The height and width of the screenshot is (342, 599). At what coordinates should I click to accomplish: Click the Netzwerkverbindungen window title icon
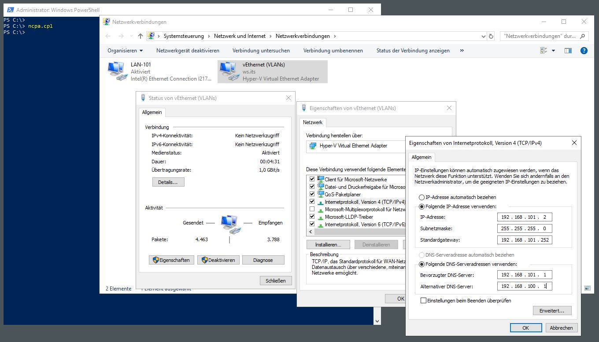[106, 22]
